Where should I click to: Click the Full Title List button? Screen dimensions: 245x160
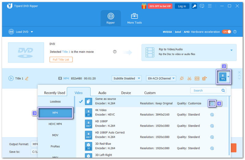point(61,59)
